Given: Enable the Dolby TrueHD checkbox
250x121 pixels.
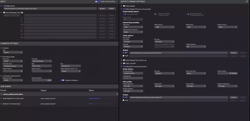Looking at the screenshot, I should click(x=124, y=63).
